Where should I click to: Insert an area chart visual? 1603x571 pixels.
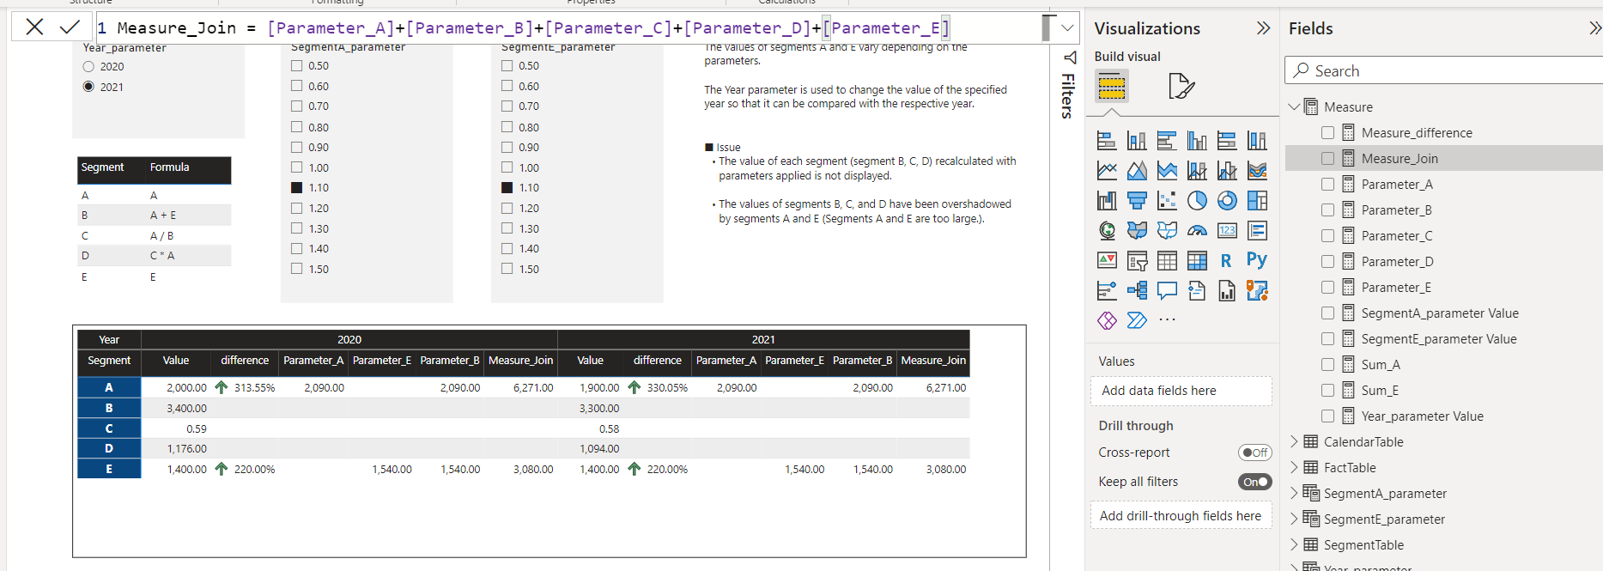1137,171
